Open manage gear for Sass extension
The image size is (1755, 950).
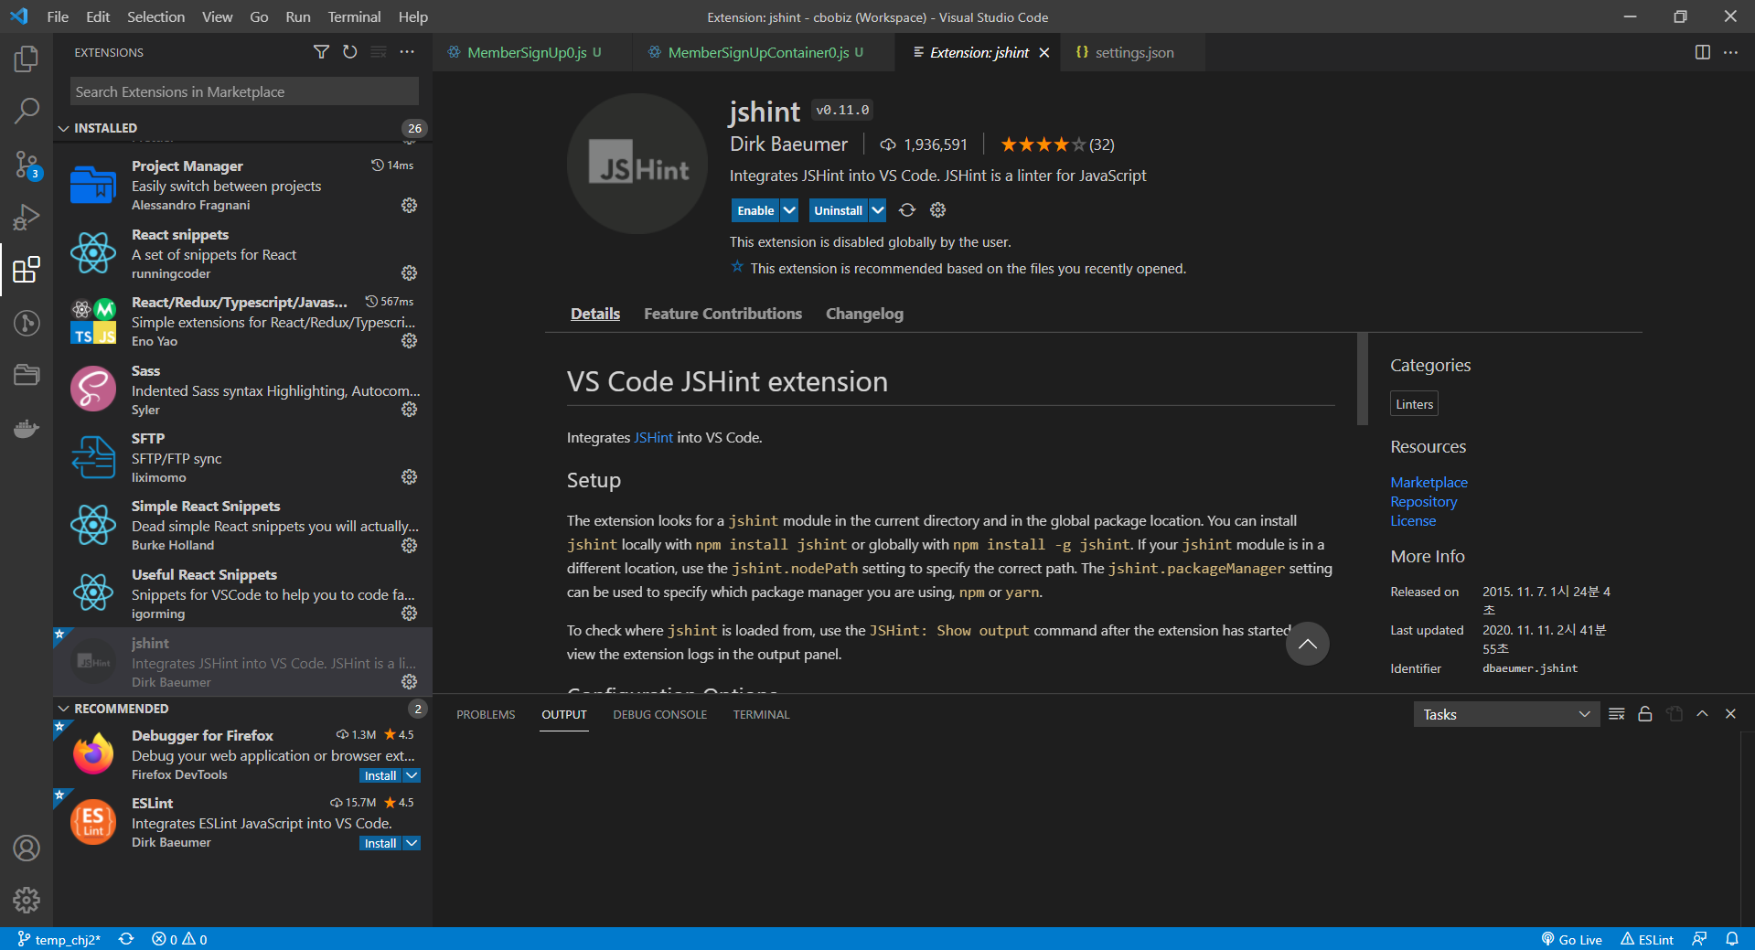coord(409,410)
